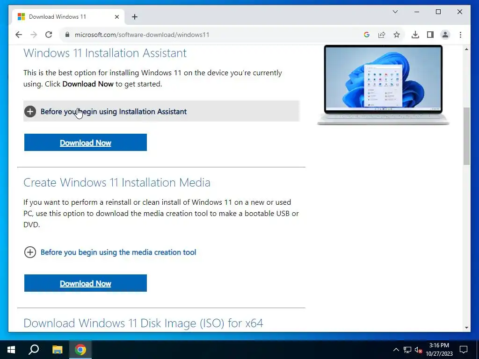The width and height of the screenshot is (479, 359).
Task: Open the Chrome downloads tray
Action: 415,35
